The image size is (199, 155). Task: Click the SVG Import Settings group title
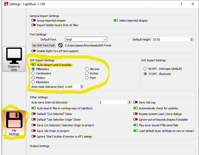coord(153,60)
